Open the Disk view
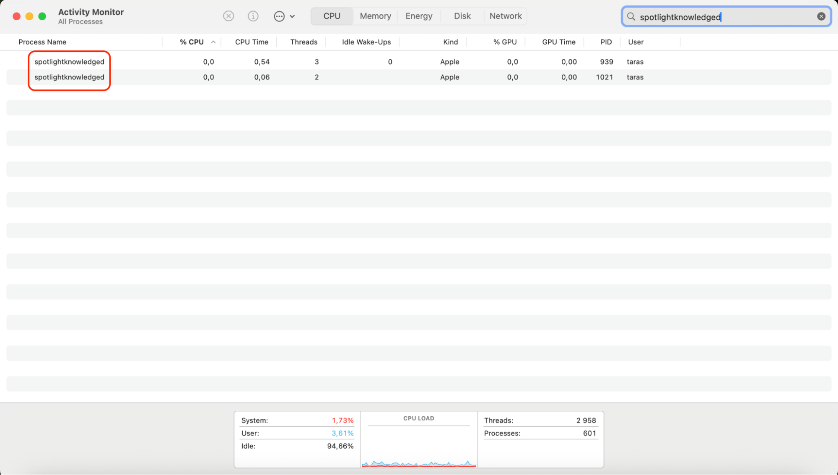 click(462, 16)
